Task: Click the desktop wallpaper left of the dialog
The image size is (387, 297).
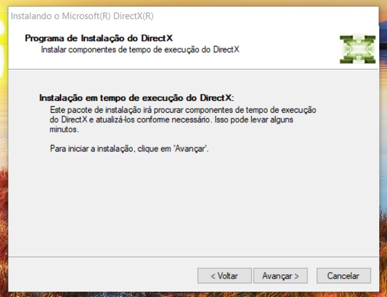Action: click(4, 148)
